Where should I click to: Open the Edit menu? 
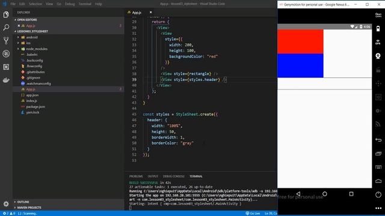coord(22,4)
